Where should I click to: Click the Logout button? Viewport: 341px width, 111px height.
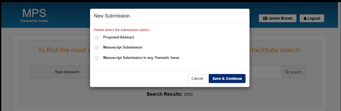312,18
